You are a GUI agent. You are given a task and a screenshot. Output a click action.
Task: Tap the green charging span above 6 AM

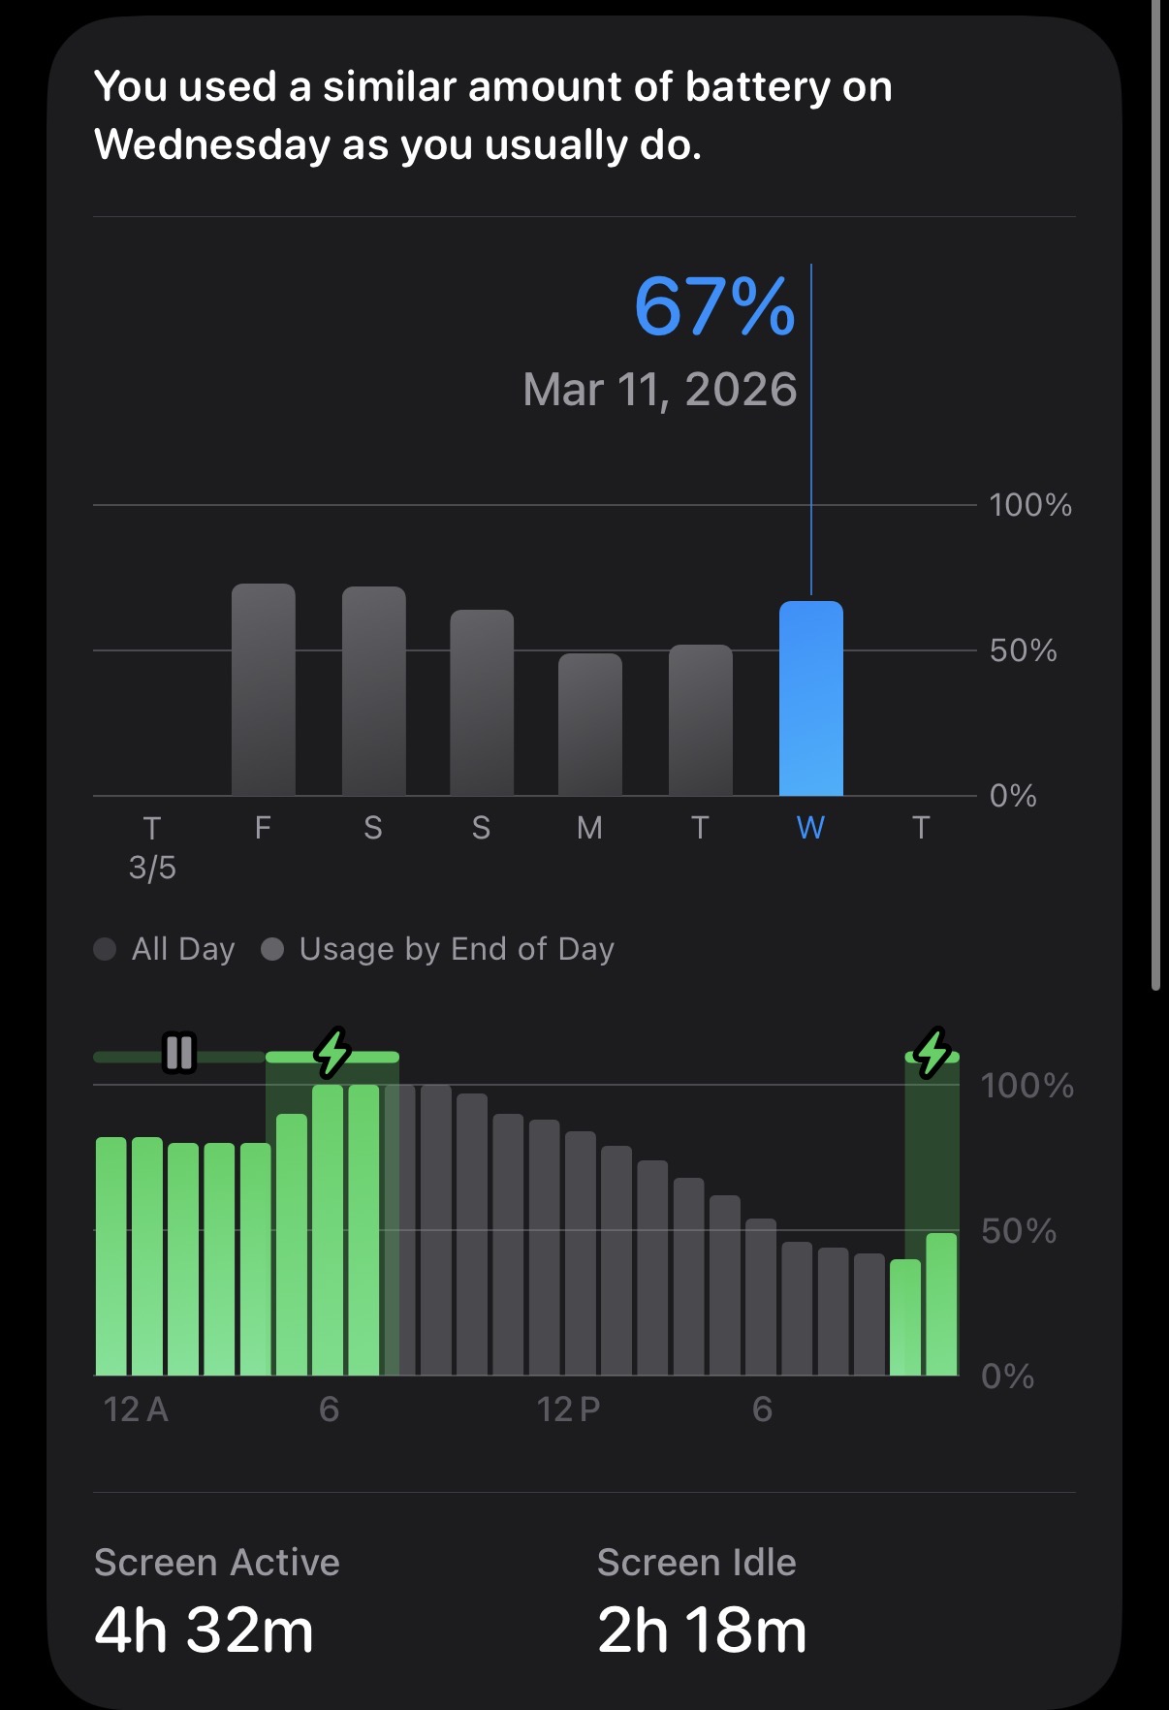pos(332,1057)
